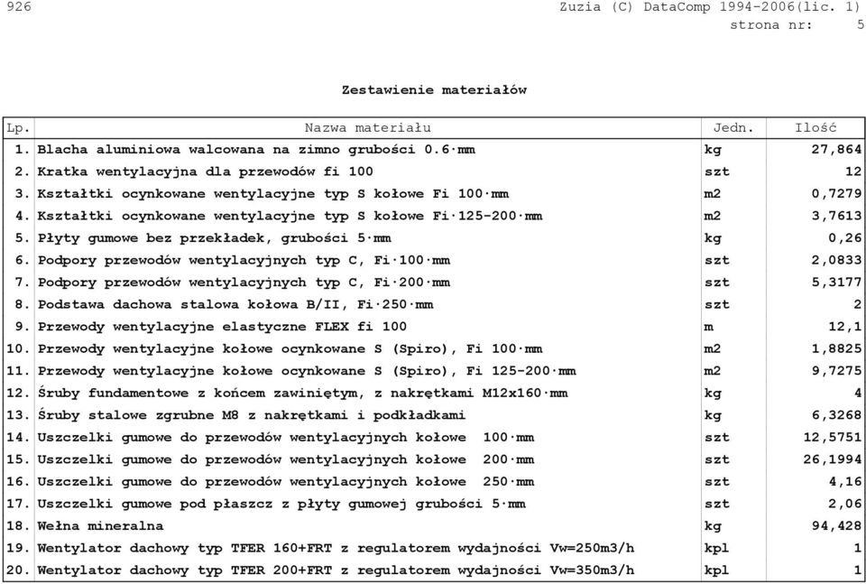This screenshot has width=866, height=584.
Task: Click quantity value '1,8825'
Action: (x=836, y=348)
